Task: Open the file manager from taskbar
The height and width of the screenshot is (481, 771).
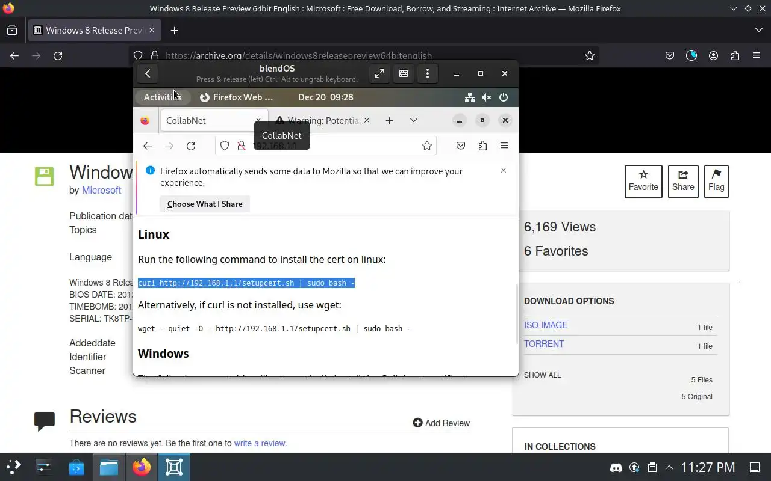Action: tap(109, 467)
